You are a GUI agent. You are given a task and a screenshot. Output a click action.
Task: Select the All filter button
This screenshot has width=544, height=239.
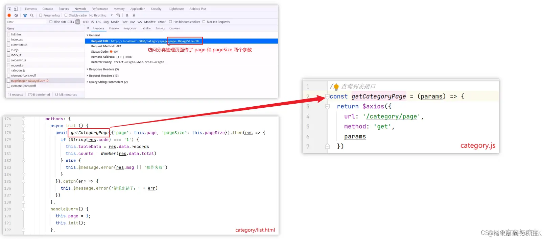click(x=77, y=22)
